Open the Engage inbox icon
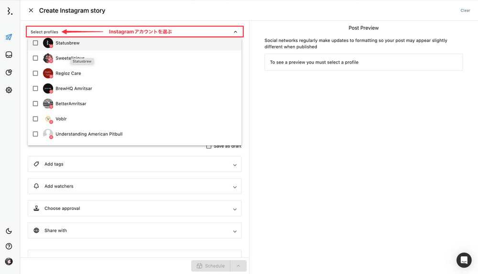Image resolution: width=478 pixels, height=274 pixels. (9, 55)
